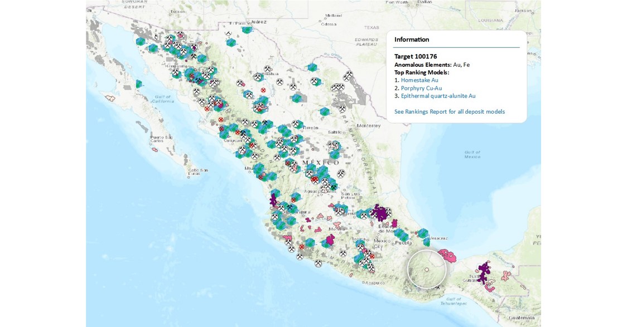
Task: Select the mine marker near Hermosillo
Action: (176, 71)
